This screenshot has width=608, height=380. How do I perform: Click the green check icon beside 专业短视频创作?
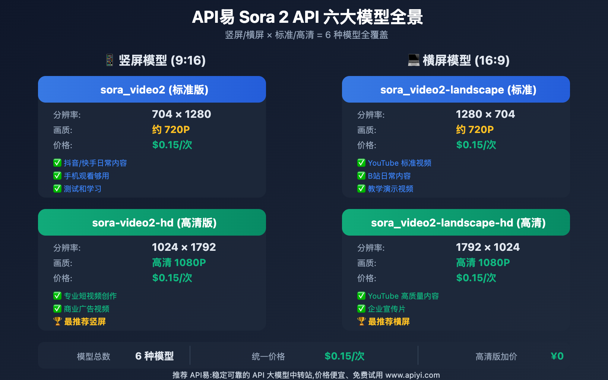(x=57, y=296)
